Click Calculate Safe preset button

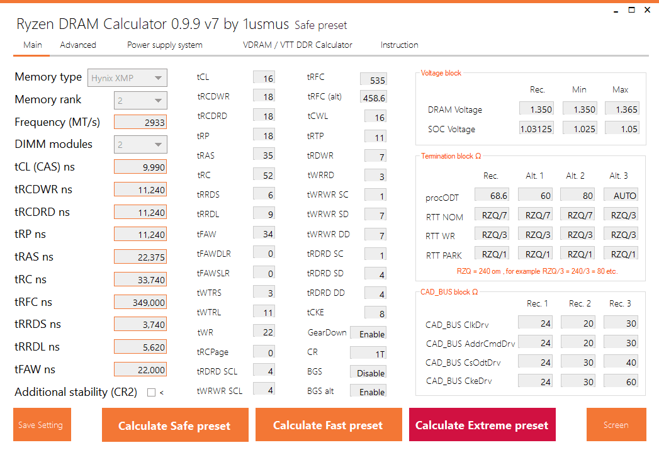click(x=175, y=425)
